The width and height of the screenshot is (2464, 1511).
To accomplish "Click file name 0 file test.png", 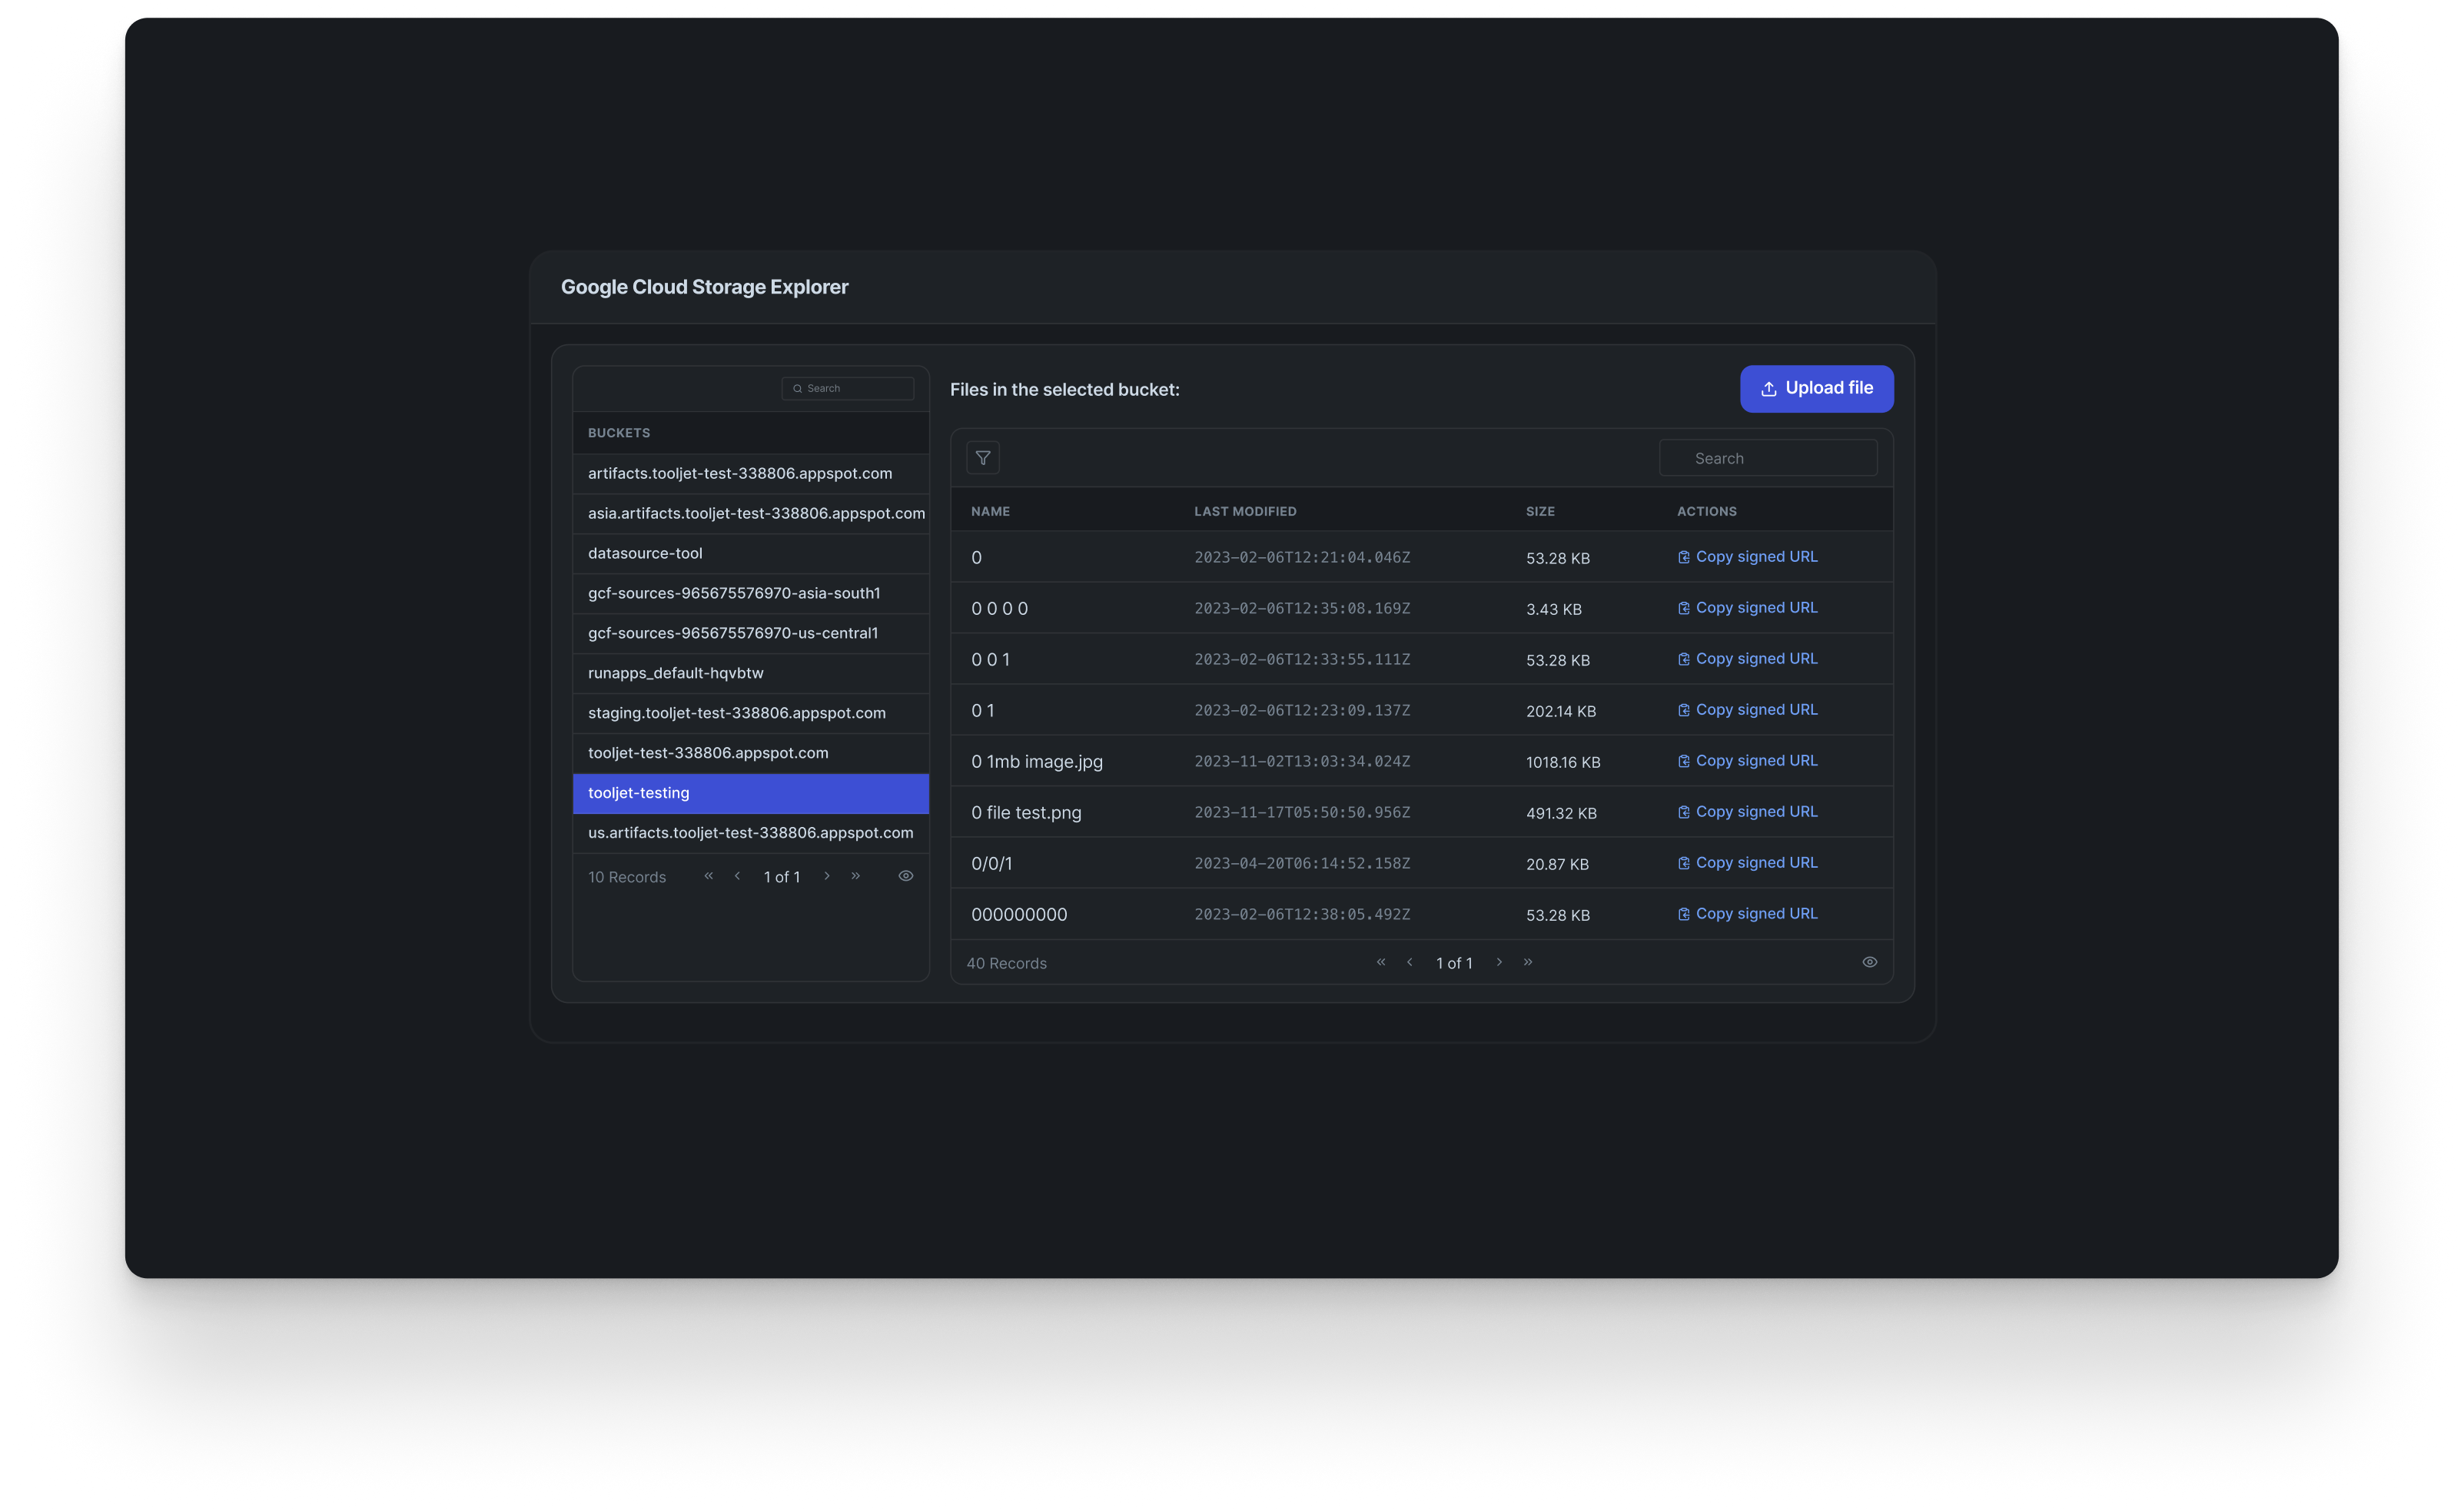I will [1026, 813].
